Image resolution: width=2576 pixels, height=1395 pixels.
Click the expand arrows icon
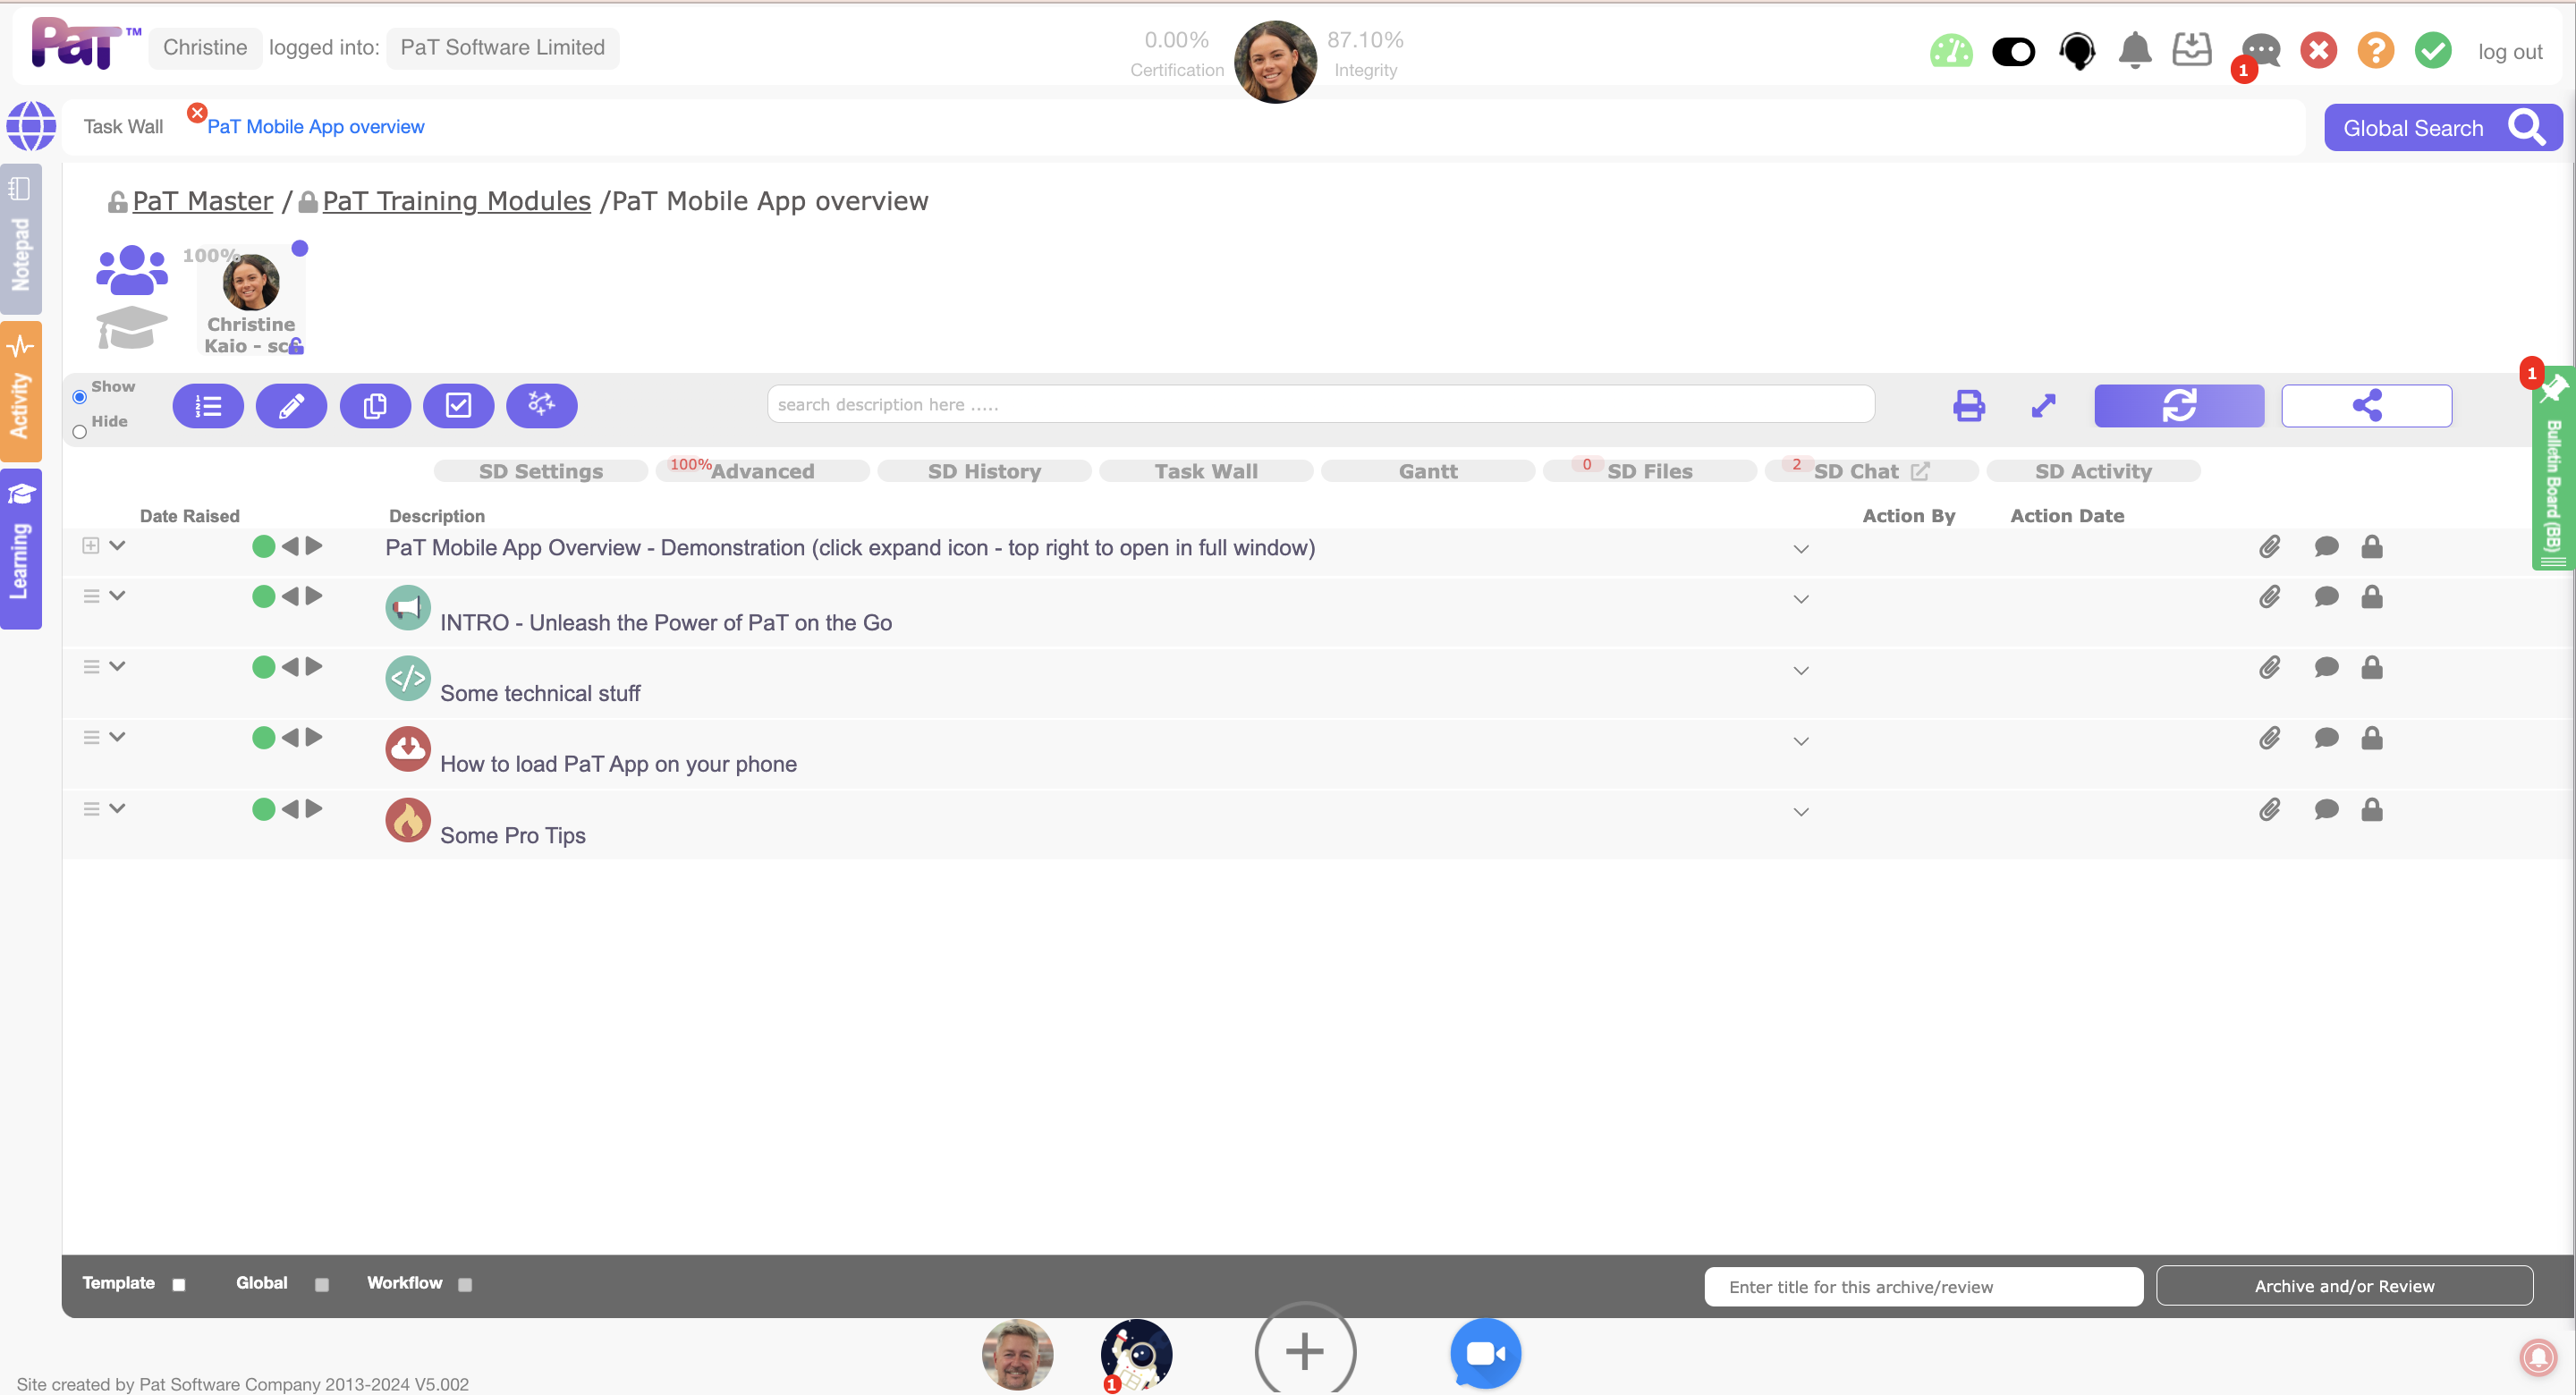(x=2043, y=405)
